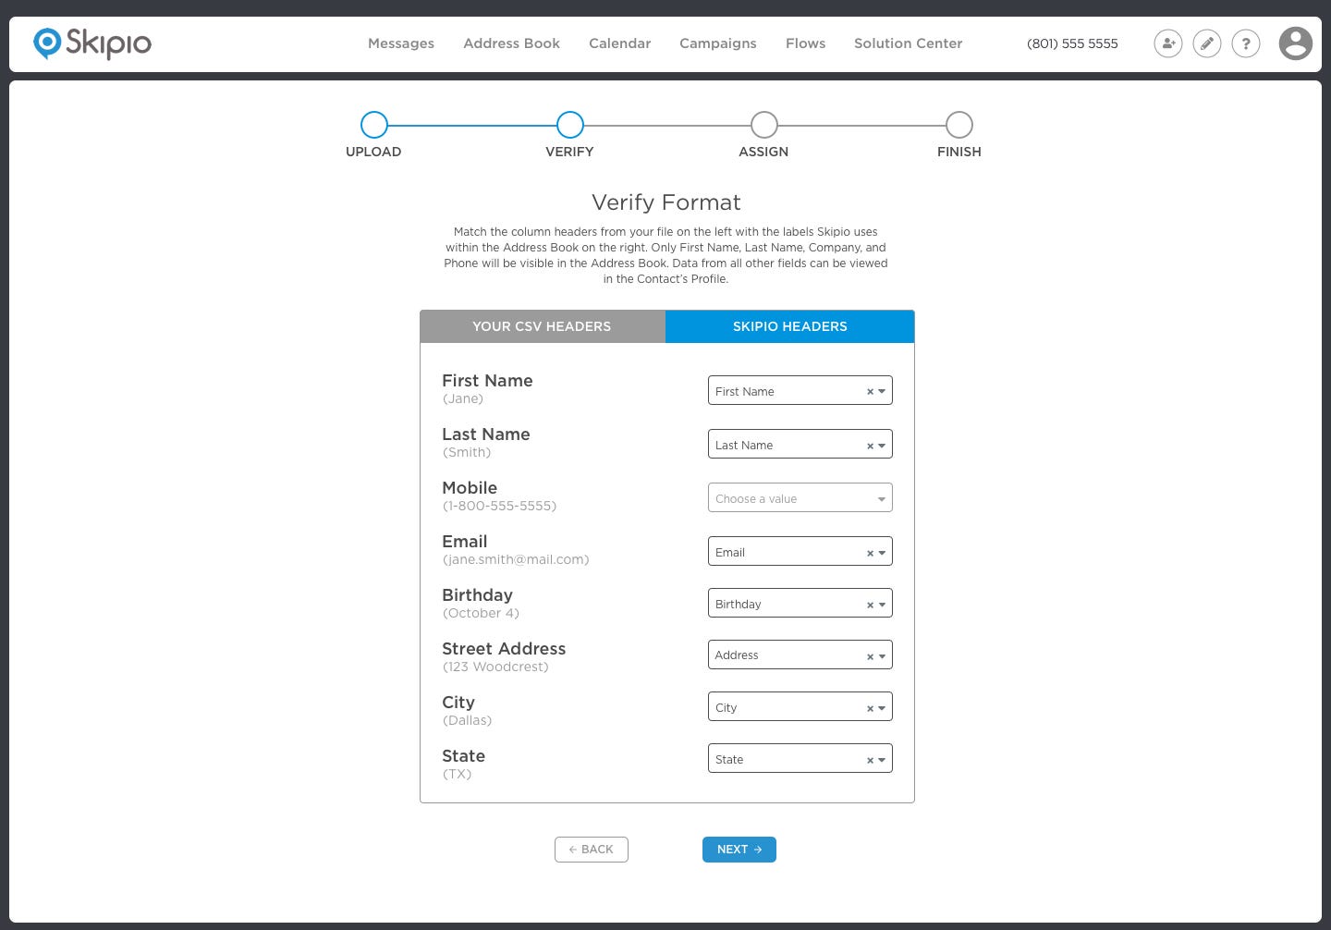Viewport: 1331px width, 930px height.
Task: Open the add contact icon
Action: point(1168,43)
